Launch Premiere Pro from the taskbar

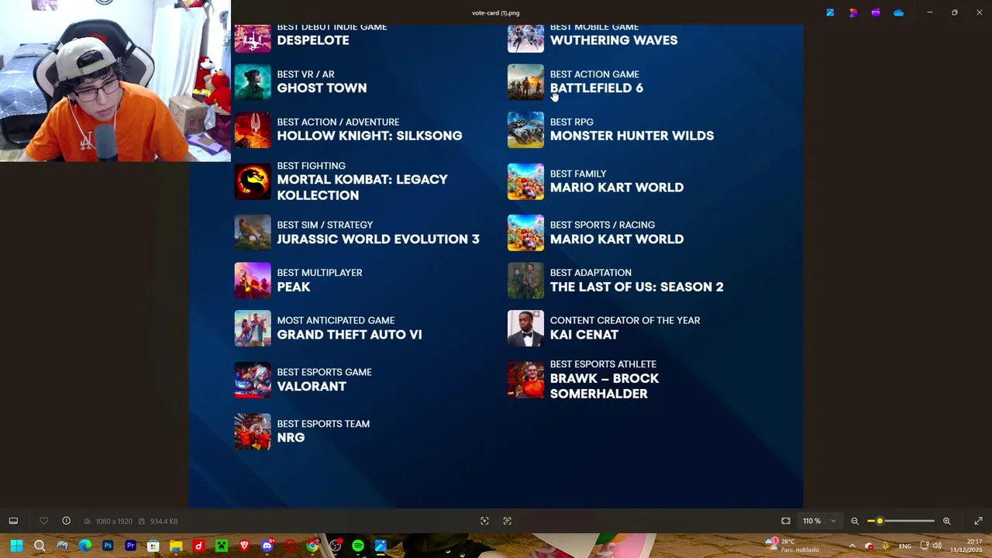(130, 546)
